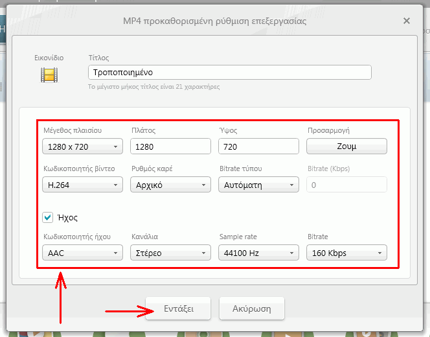The image size is (430, 337).
Task: Click the Ύψος field showing 720
Action: click(258, 146)
